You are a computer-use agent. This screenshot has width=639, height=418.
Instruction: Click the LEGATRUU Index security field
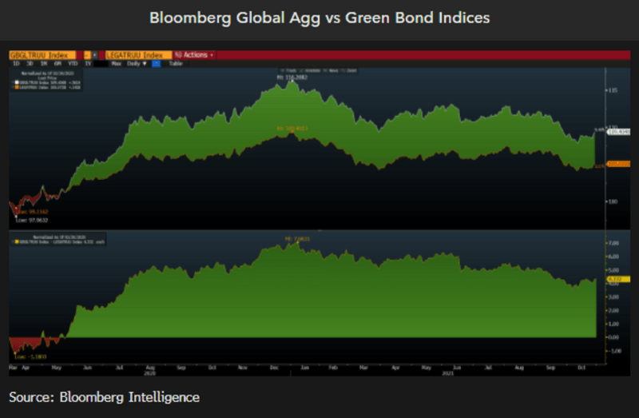[x=138, y=54]
